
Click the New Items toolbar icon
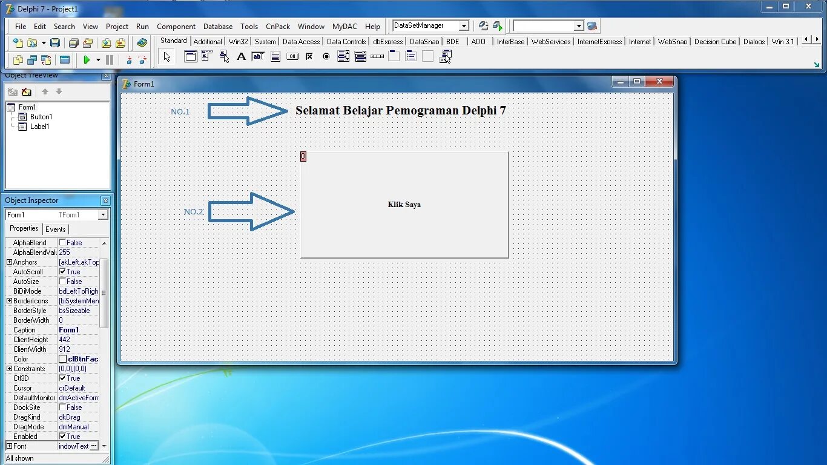(x=18, y=43)
